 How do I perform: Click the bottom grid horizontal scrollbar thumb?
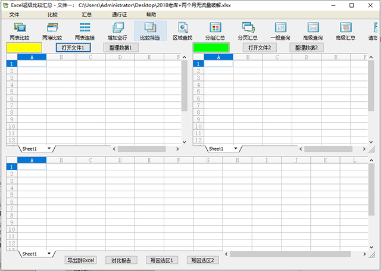coord(291,254)
